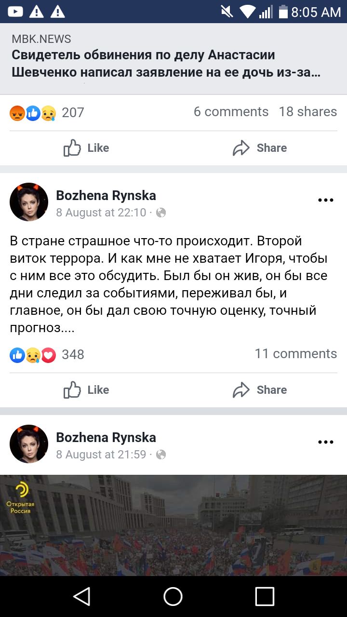Open profile picture on the 22:10 post
347x617 pixels.
pyautogui.click(x=29, y=202)
